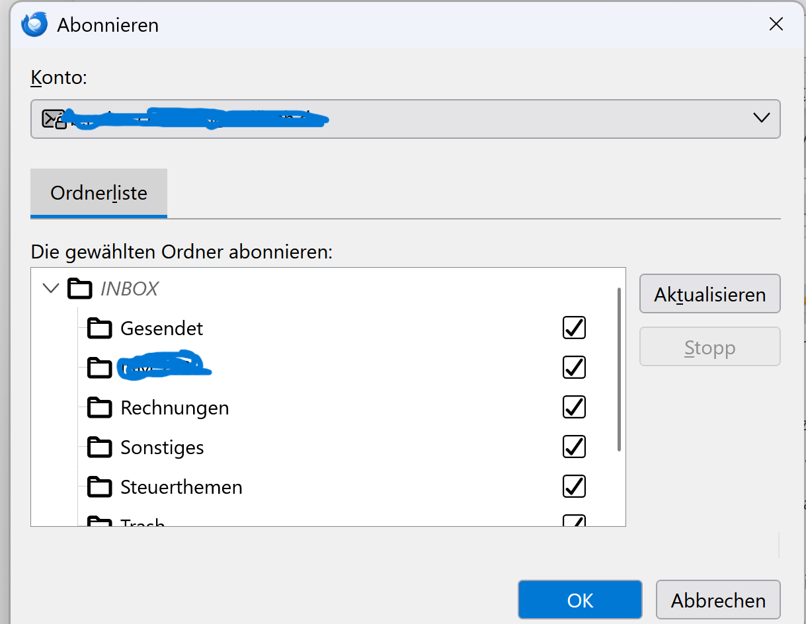Open the Konto account dropdown
The image size is (806, 624).
pyautogui.click(x=761, y=118)
